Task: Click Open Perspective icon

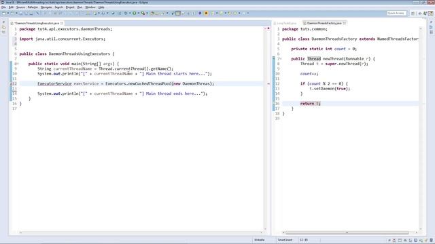Action: (x=413, y=14)
